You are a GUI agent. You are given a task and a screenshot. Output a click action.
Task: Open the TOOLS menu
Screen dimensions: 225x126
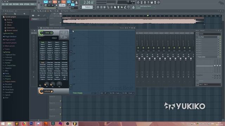click(x=33, y=4)
